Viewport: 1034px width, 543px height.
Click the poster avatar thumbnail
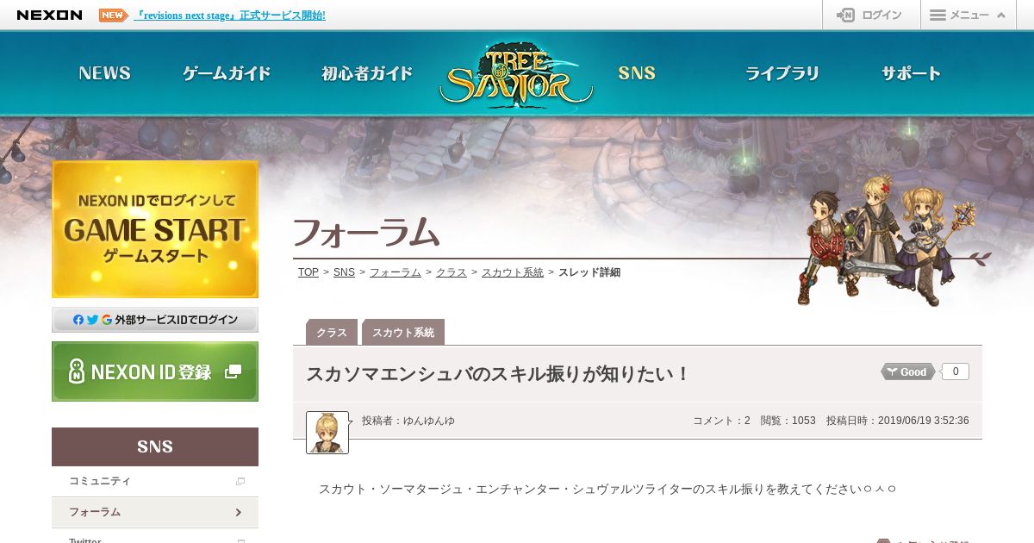[327, 432]
